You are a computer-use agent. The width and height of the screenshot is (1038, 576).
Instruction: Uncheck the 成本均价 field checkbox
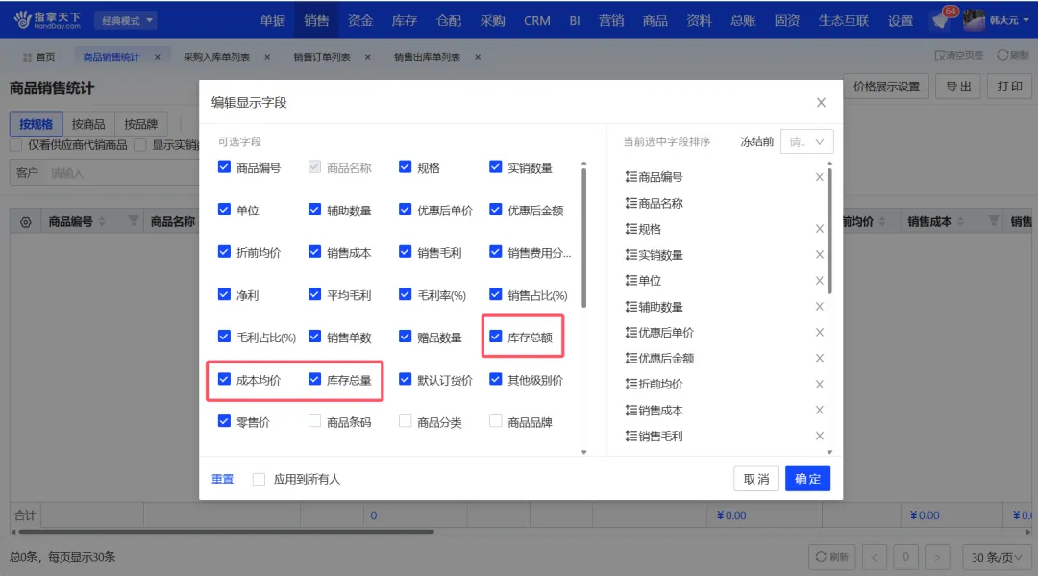pos(224,380)
